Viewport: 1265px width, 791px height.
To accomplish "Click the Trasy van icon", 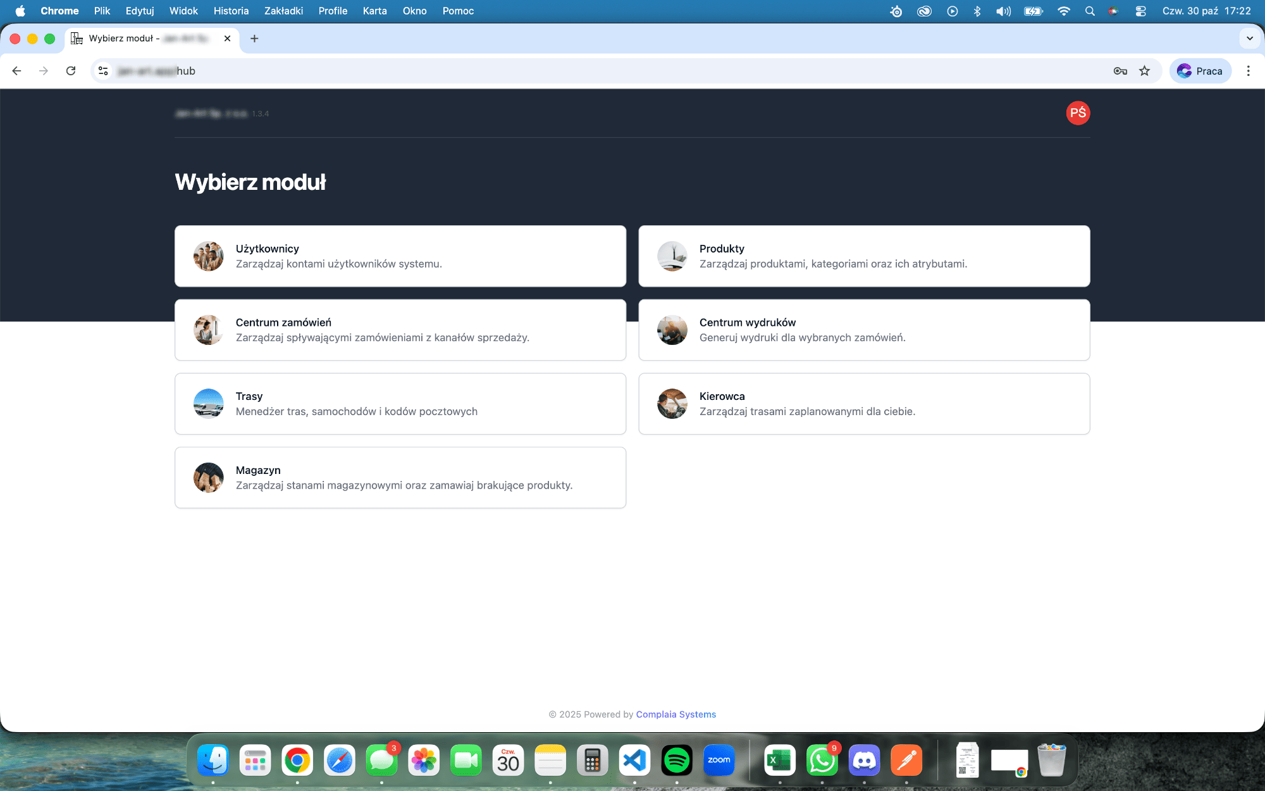I will [x=209, y=404].
